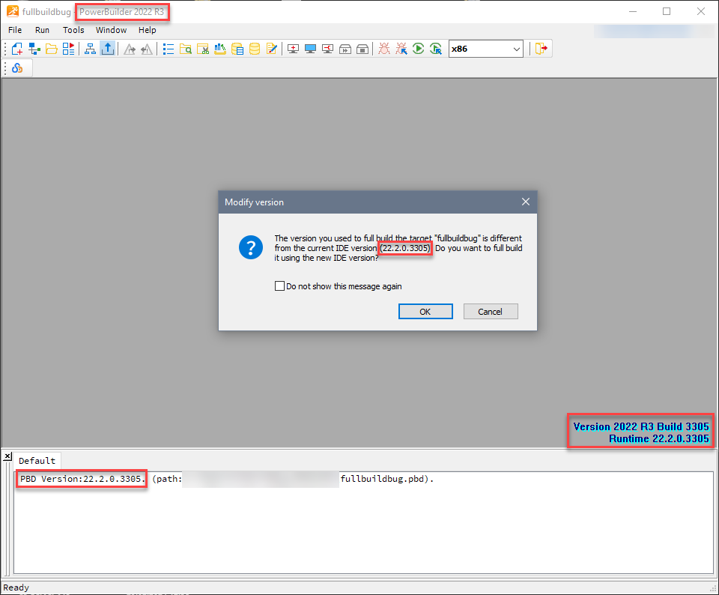The height and width of the screenshot is (595, 719).
Task: Click the Debug bug icon
Action: pos(384,49)
